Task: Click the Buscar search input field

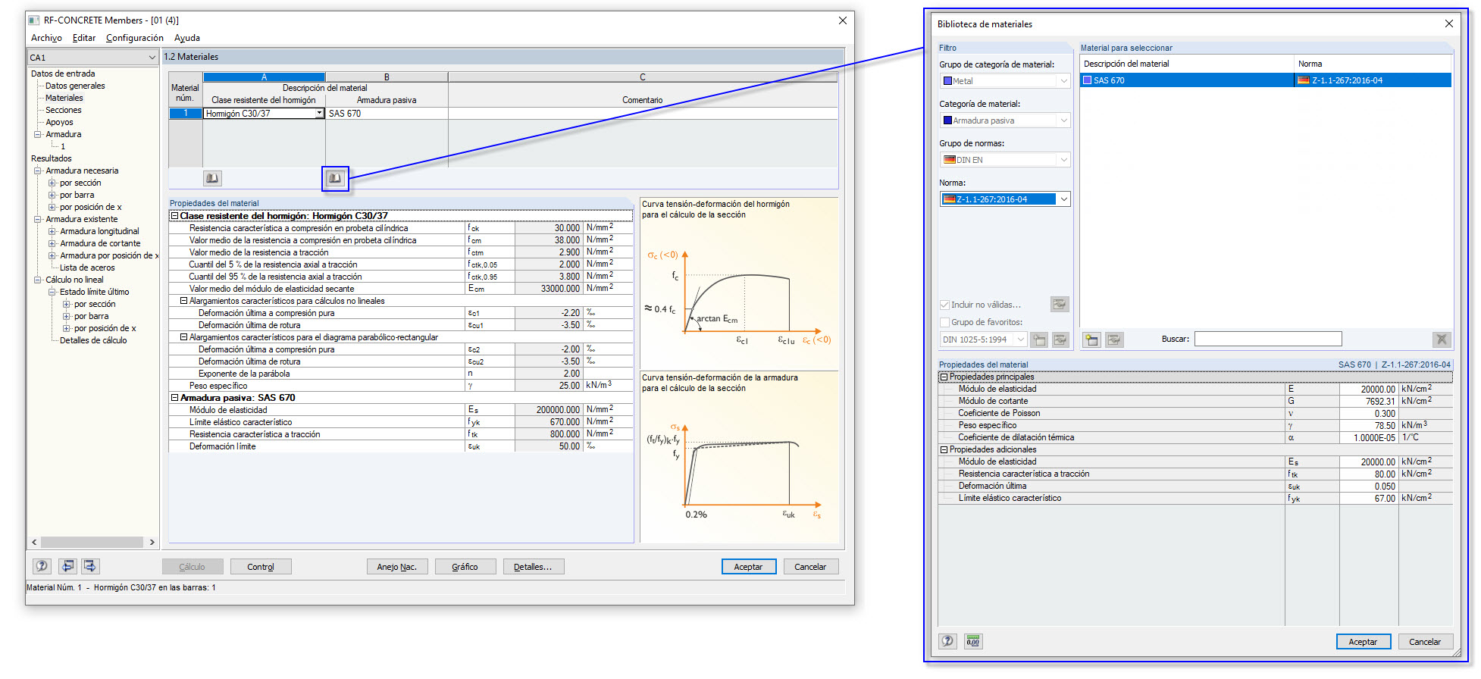Action: click(1268, 339)
